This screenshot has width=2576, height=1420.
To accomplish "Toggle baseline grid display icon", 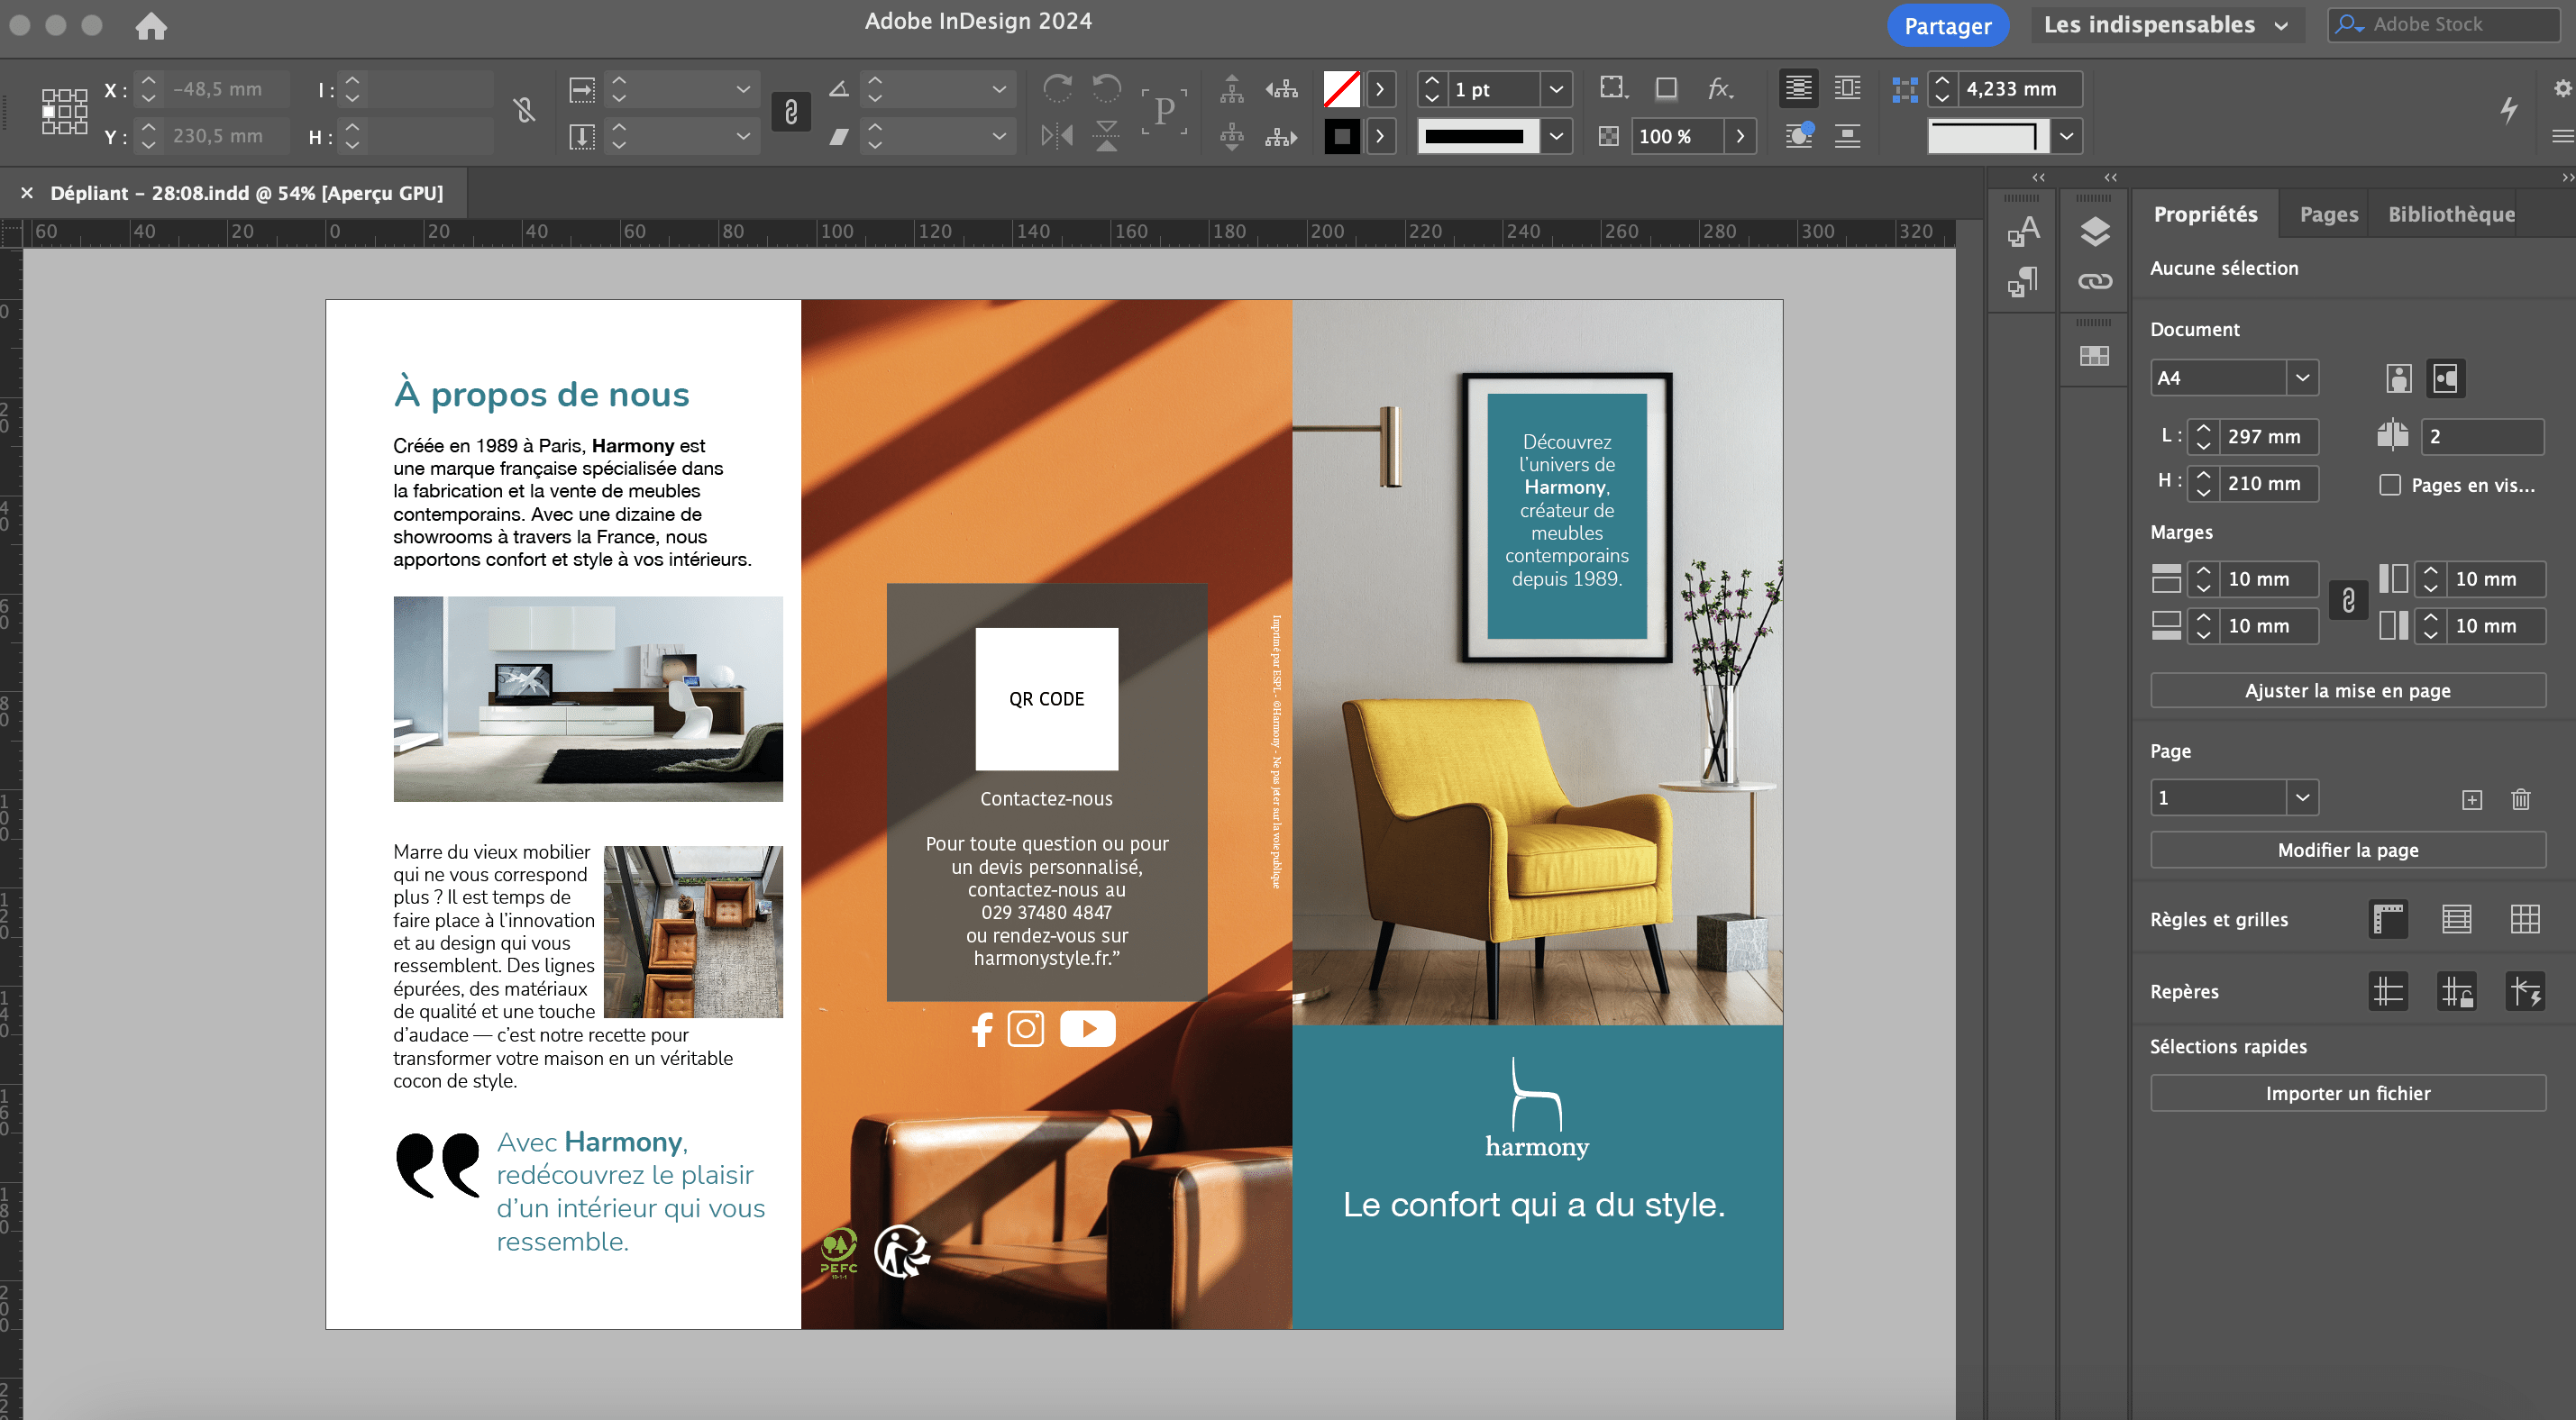I will 2456,919.
